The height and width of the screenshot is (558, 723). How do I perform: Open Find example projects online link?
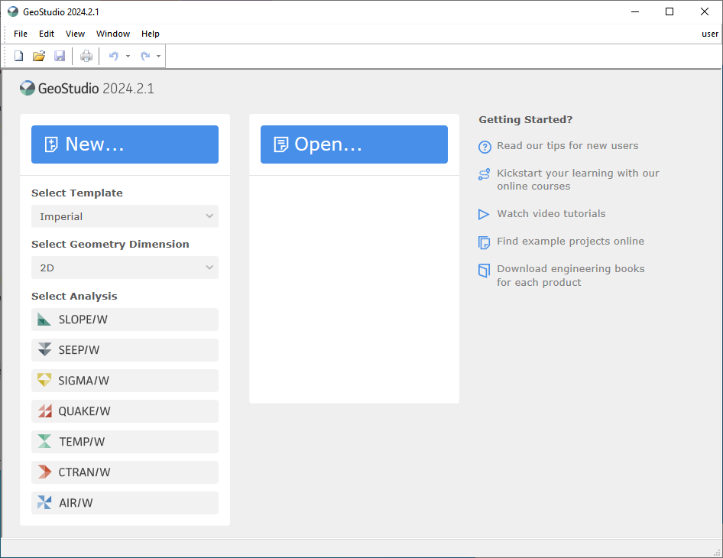point(570,242)
